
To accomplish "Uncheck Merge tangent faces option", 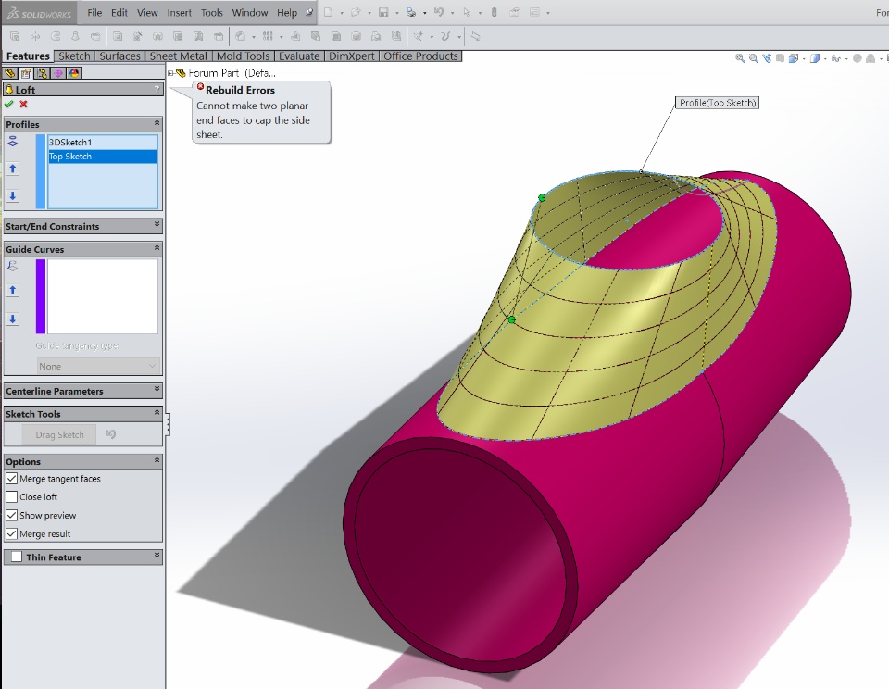I will 12,479.
